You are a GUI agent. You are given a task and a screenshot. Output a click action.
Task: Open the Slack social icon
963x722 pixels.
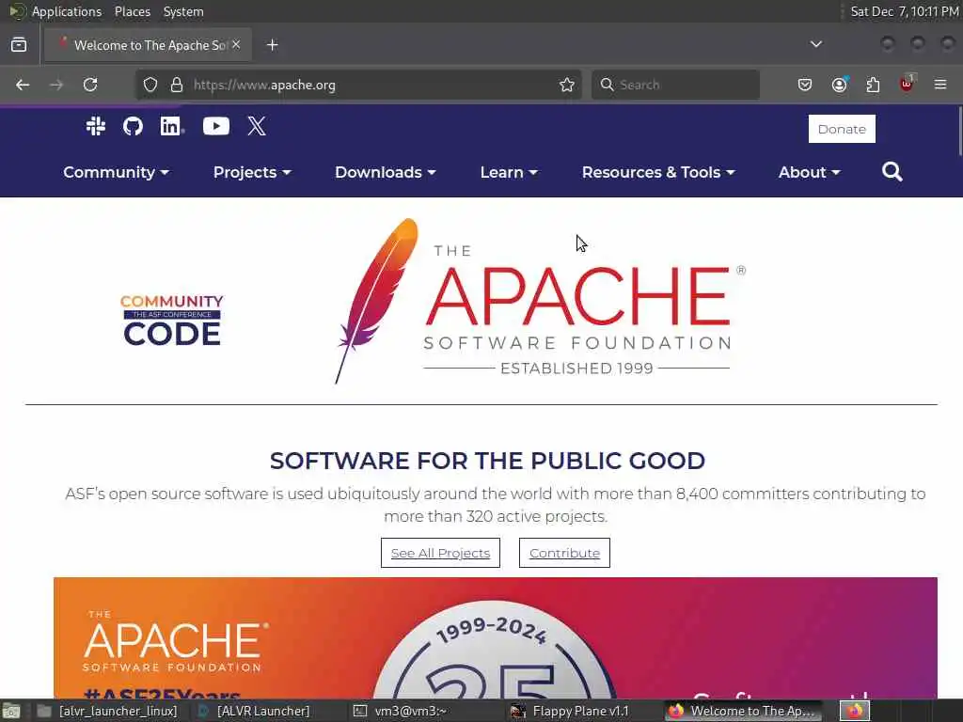(x=96, y=127)
